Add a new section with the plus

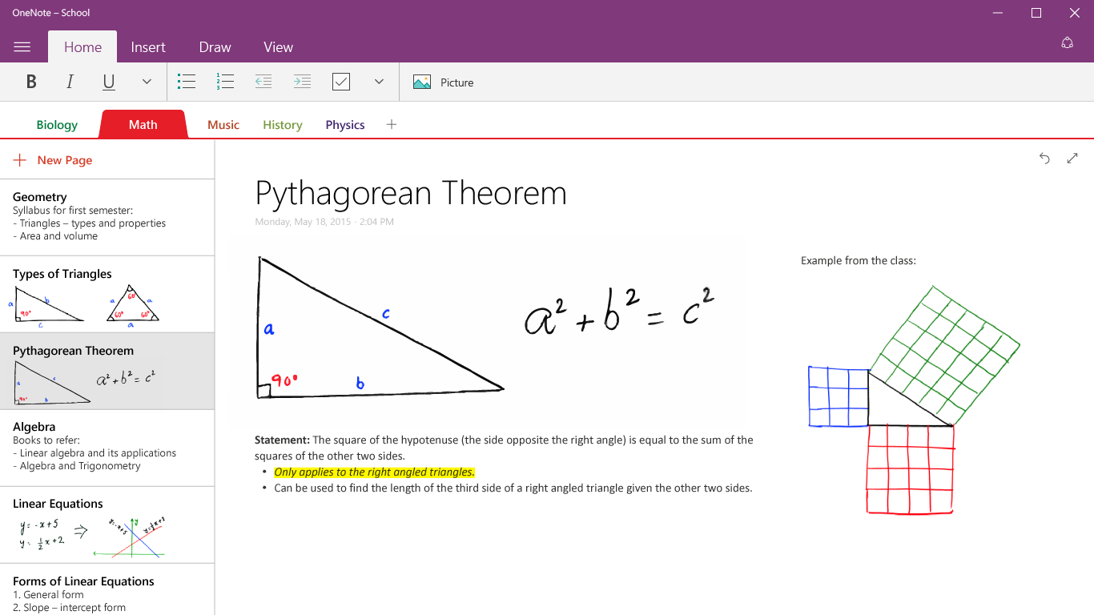pos(392,124)
